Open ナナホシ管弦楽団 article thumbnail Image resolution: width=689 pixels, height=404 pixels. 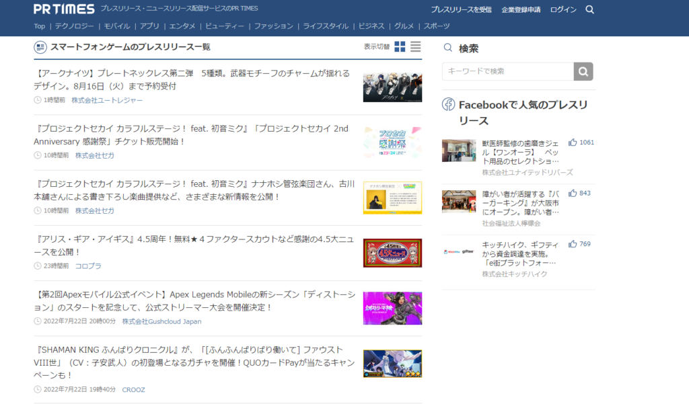click(x=392, y=198)
